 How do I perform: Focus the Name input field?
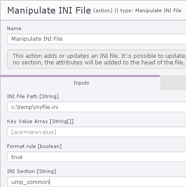point(97,39)
